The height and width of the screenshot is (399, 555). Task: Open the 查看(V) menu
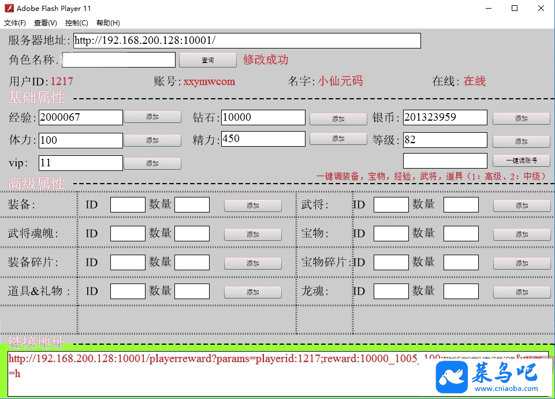[x=46, y=23]
